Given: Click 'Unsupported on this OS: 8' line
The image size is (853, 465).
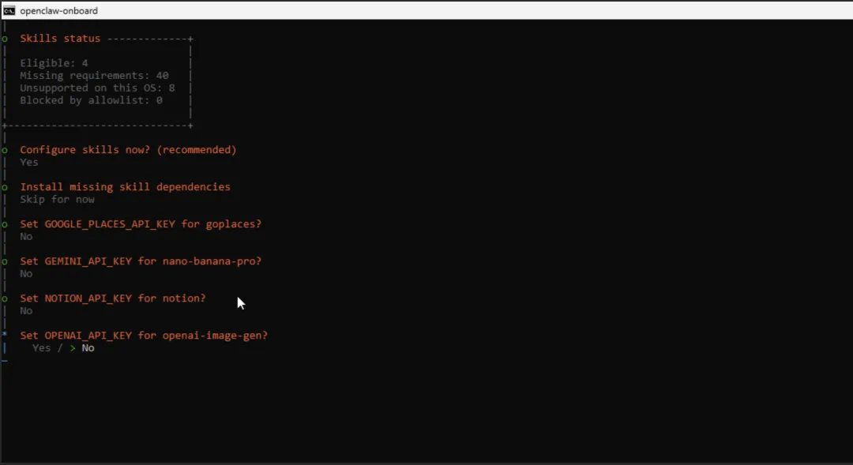Looking at the screenshot, I should click(97, 88).
